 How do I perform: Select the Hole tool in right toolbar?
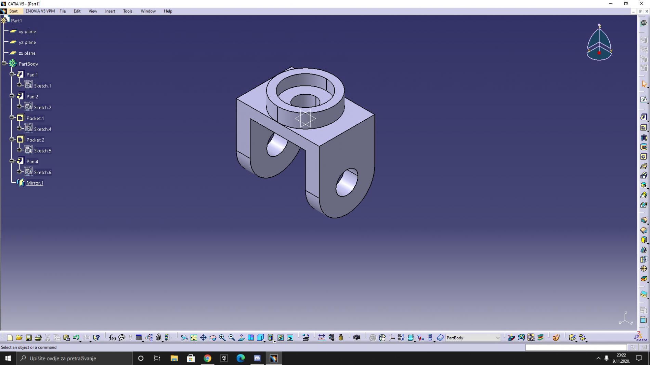pyautogui.click(x=643, y=157)
